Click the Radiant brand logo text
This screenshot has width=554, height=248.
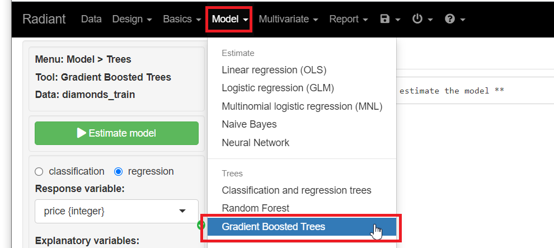[44, 19]
